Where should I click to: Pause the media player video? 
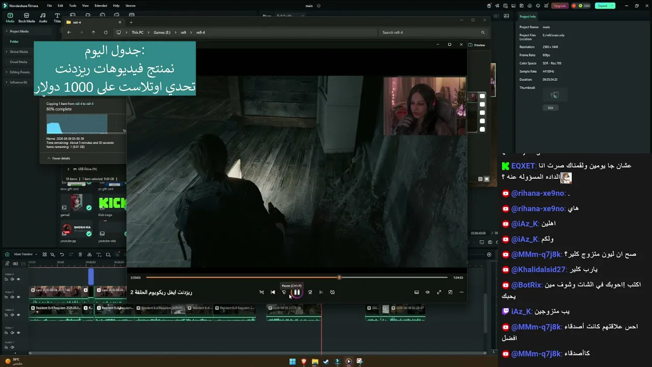coord(296,292)
